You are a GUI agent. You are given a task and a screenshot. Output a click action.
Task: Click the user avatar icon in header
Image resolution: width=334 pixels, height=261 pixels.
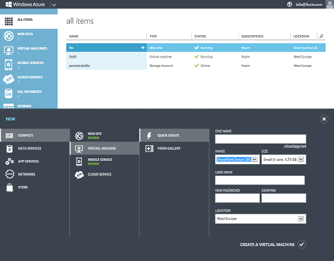330,4
